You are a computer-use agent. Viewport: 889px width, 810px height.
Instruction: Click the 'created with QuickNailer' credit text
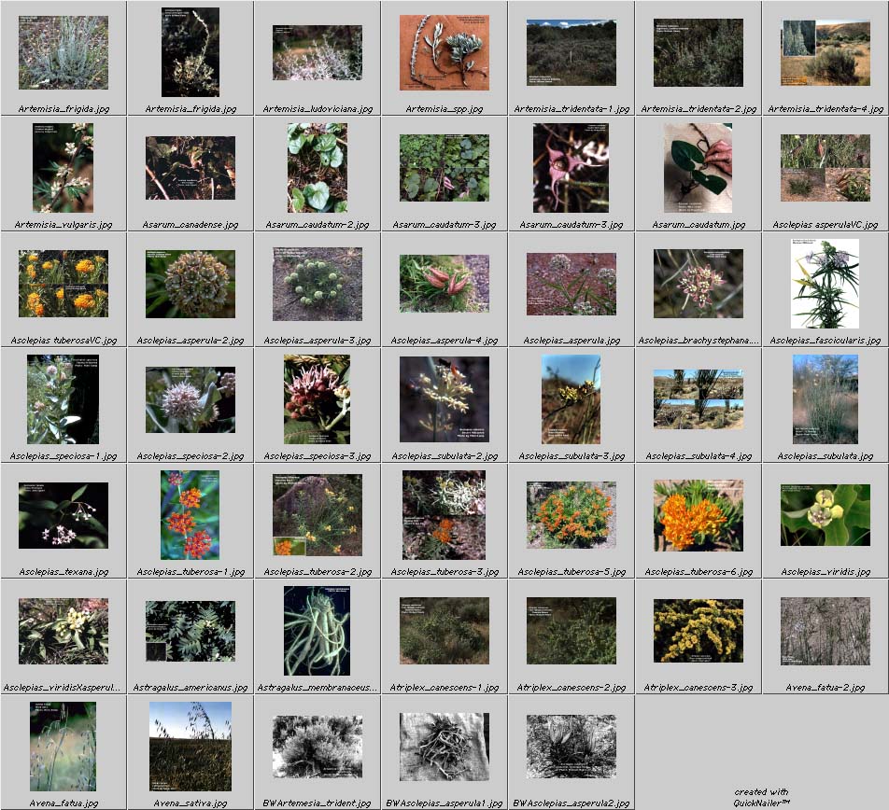click(x=761, y=797)
